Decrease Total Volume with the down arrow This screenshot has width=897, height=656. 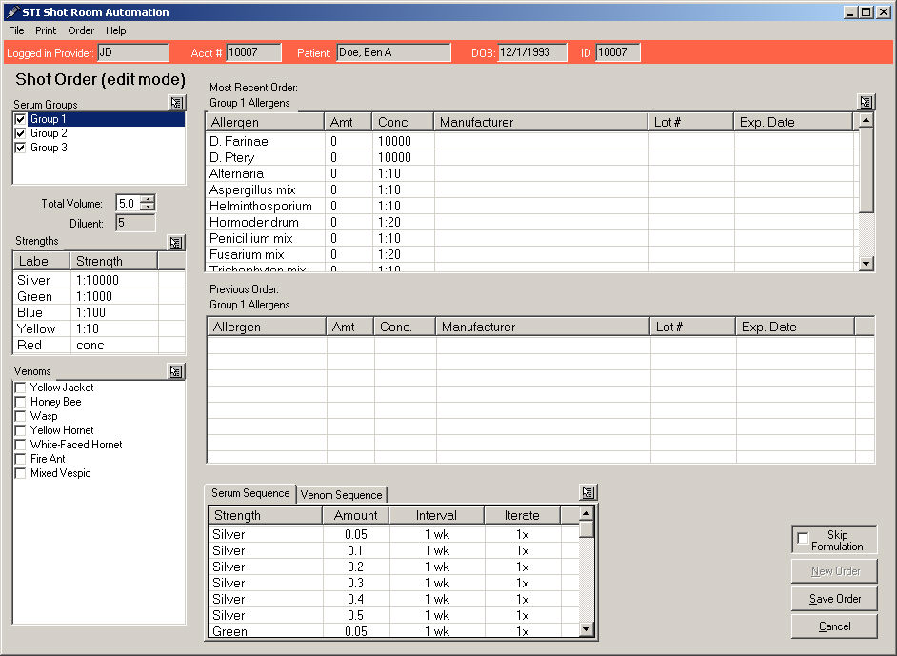point(149,207)
